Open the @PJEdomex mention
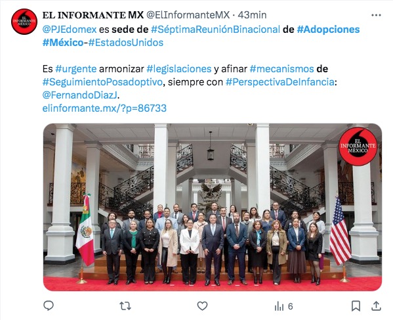The image size is (393, 320). click(70, 30)
